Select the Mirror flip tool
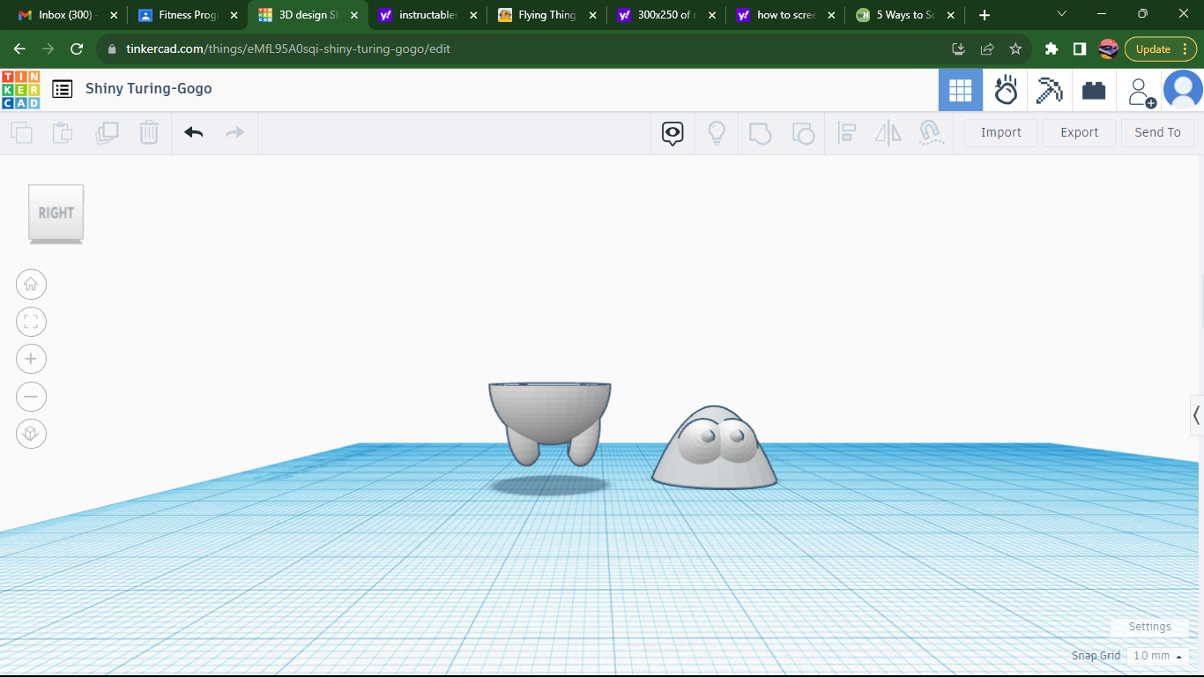The height and width of the screenshot is (677, 1204). tap(888, 132)
